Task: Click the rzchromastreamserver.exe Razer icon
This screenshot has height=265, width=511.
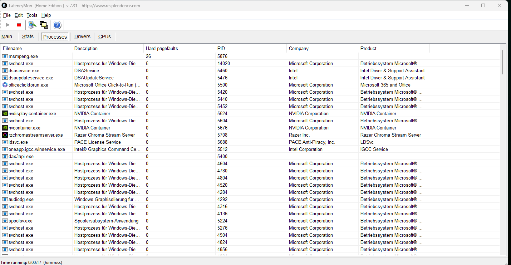Action: click(5, 135)
